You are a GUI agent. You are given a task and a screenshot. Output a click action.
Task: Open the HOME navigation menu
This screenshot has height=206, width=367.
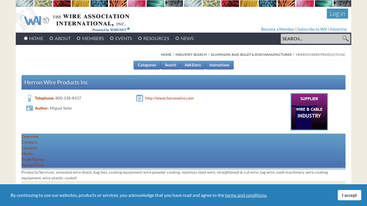[33, 38]
